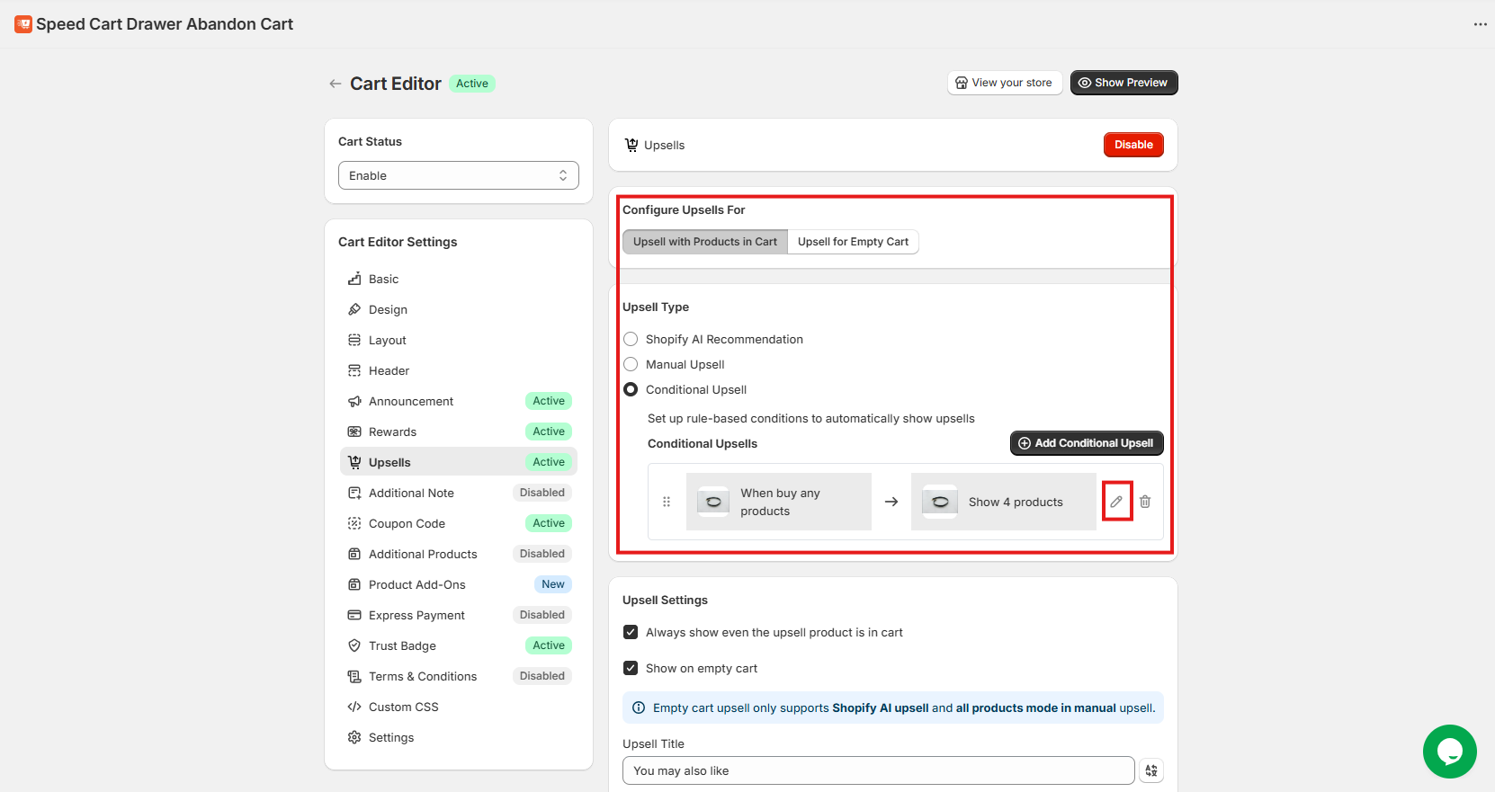
Task: Open the chat support bubble
Action: [1449, 751]
